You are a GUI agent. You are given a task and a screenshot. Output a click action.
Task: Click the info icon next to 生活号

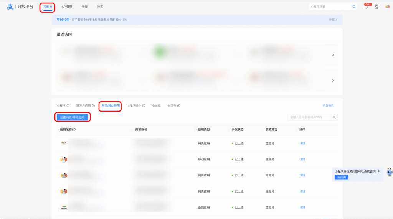point(179,105)
